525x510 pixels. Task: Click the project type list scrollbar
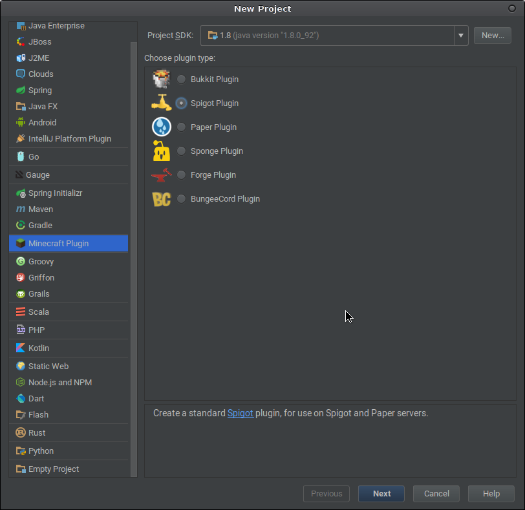tap(134, 259)
